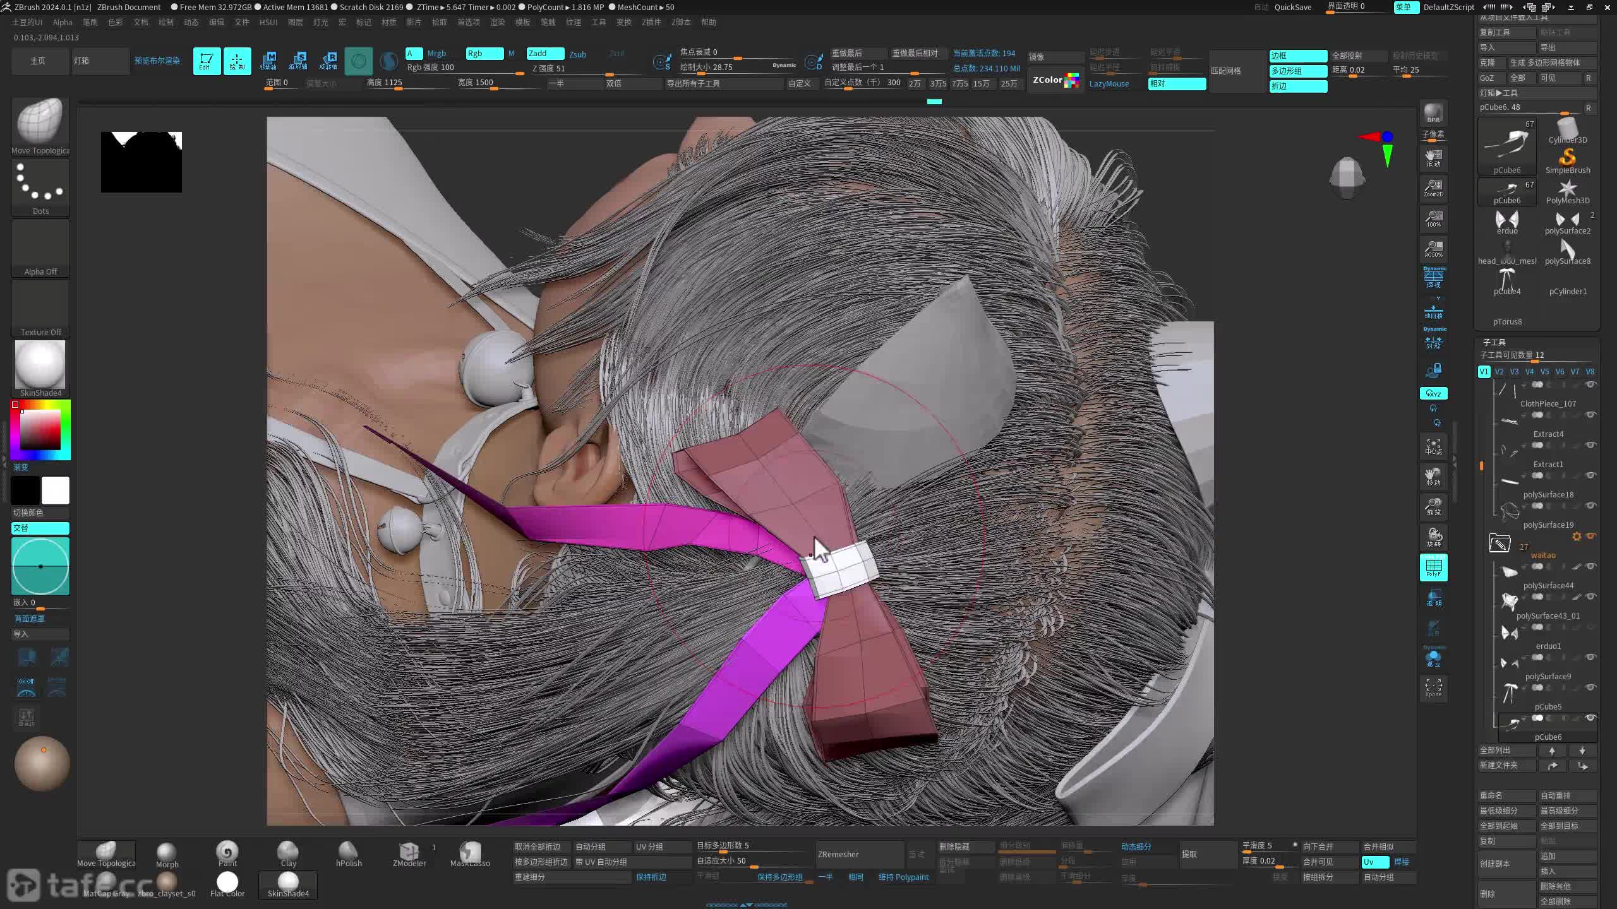Toggle the Rgb channel button
The image size is (1617, 909).
click(x=484, y=54)
